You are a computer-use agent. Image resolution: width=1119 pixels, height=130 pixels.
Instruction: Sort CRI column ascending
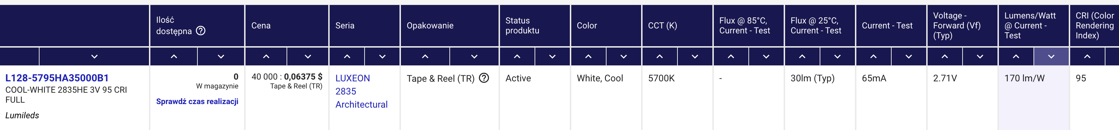point(1087,56)
